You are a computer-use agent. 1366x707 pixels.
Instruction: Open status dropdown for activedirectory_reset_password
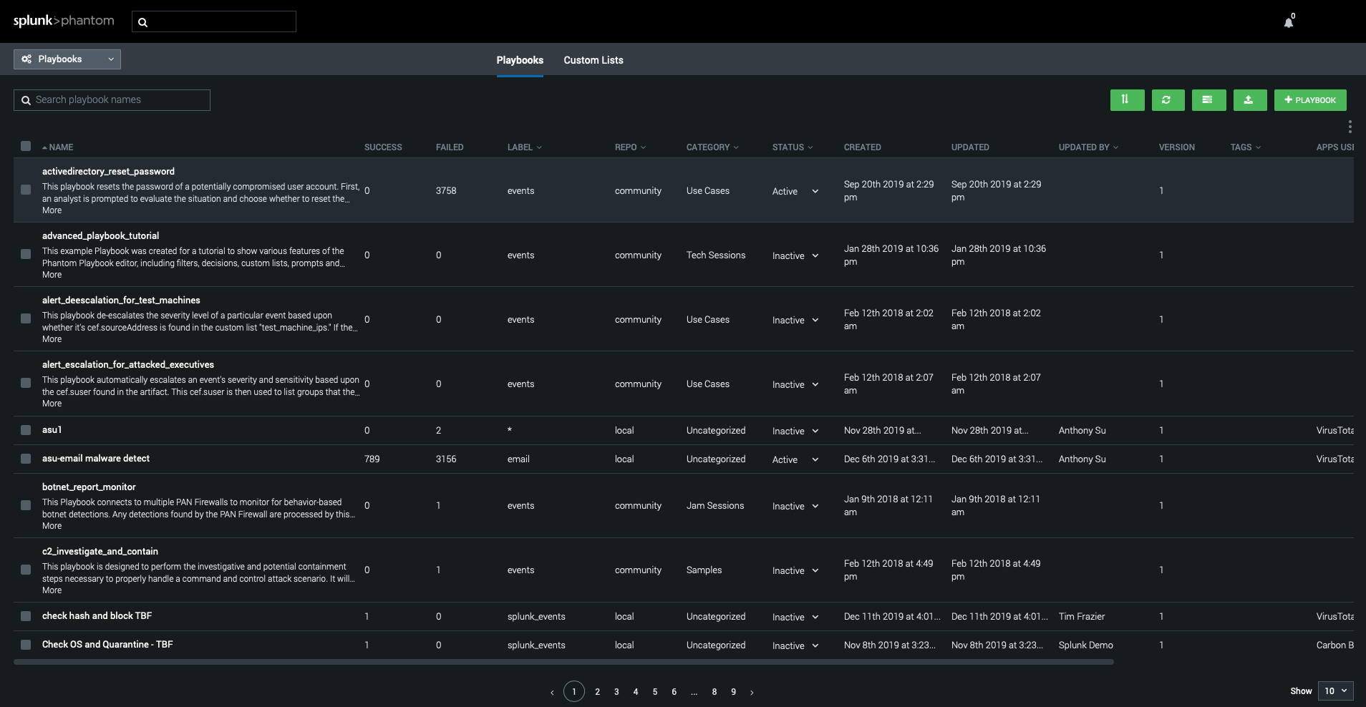coord(795,191)
